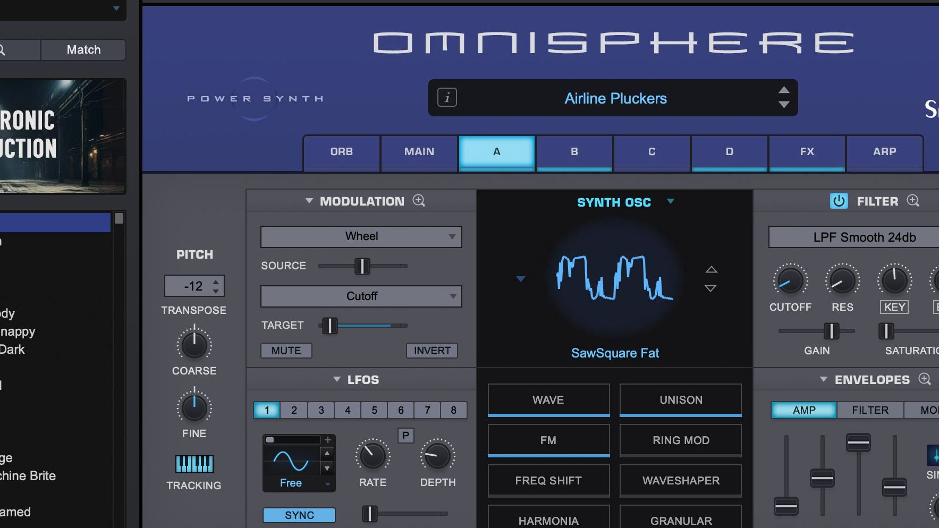Toggle the Key tracking button
The width and height of the screenshot is (939, 528).
coord(894,307)
